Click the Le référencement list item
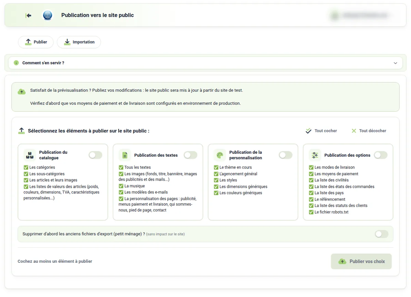The height and width of the screenshot is (297, 411). pyautogui.click(x=327, y=199)
